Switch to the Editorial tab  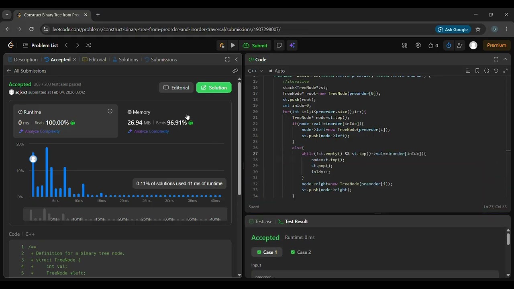[x=94, y=59]
